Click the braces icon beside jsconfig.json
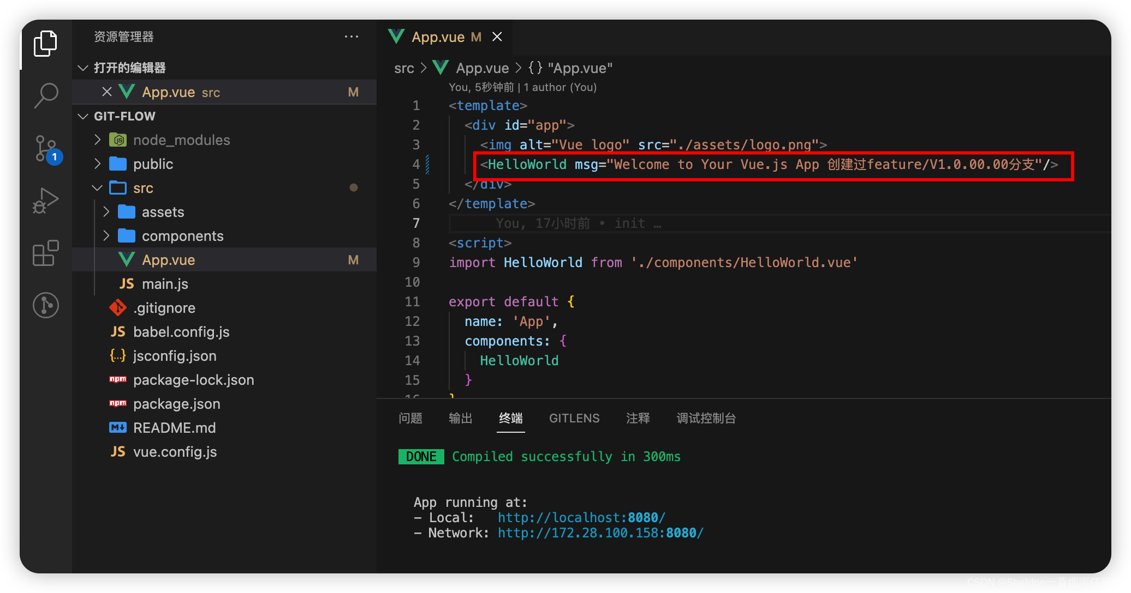 click(x=118, y=356)
